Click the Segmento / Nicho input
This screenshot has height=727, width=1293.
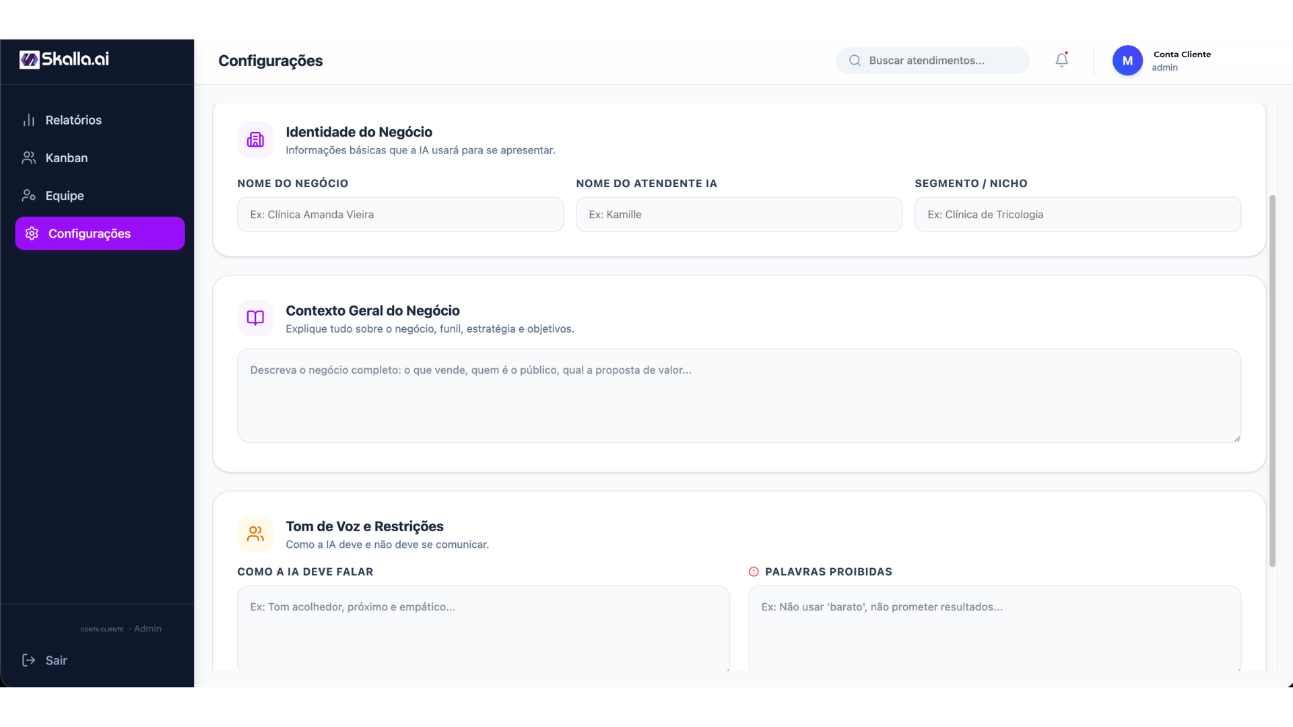1077,214
